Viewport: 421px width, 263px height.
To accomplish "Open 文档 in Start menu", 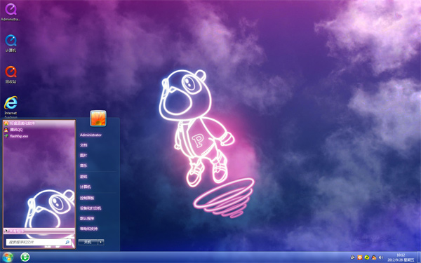I will click(x=83, y=145).
